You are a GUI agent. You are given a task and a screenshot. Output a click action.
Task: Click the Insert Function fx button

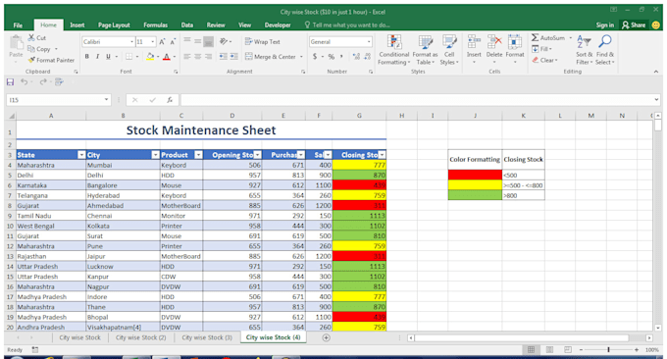pyautogui.click(x=170, y=100)
